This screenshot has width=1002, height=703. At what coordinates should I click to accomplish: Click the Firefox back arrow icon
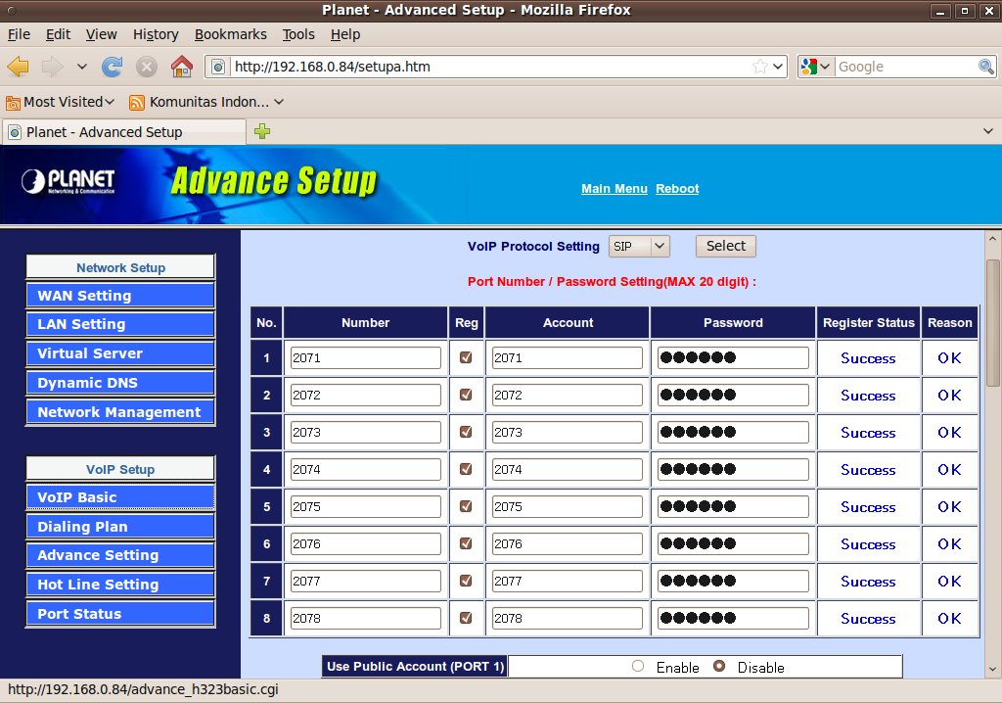[19, 67]
